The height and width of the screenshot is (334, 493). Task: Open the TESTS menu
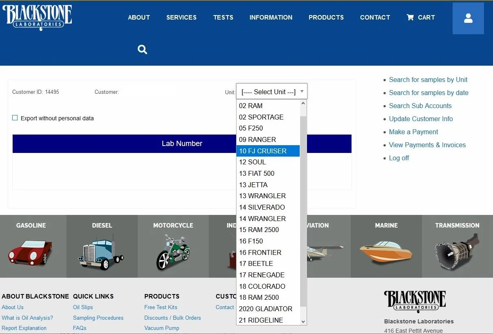223,18
